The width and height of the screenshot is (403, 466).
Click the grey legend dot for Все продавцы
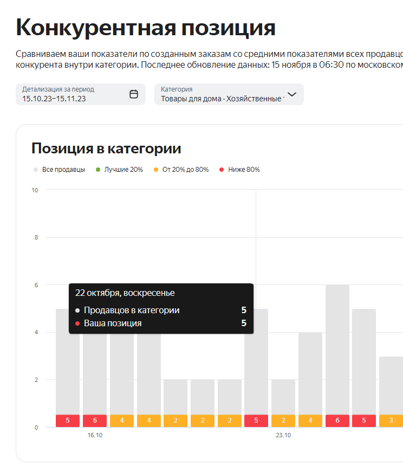(36, 170)
